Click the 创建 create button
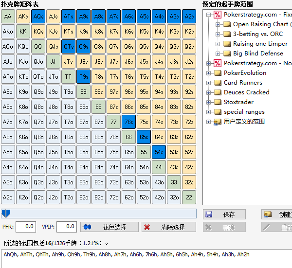 277,214
